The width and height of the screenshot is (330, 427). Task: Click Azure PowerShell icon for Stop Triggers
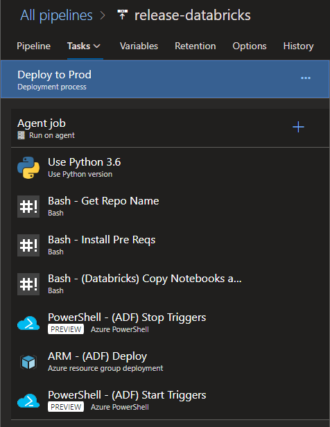pos(28,323)
